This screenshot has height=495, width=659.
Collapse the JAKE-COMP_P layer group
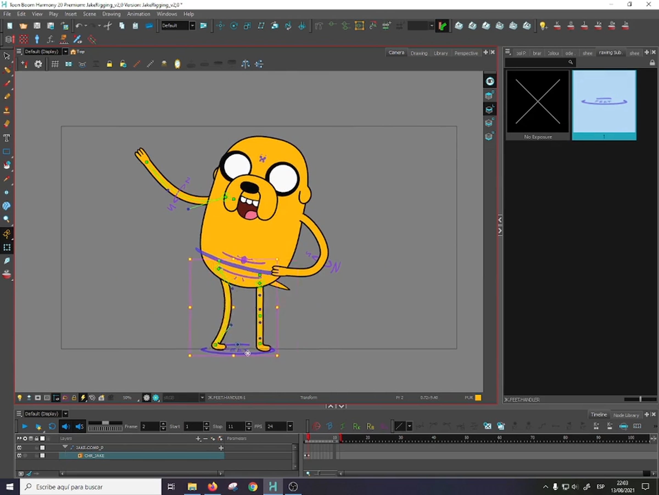click(65, 447)
